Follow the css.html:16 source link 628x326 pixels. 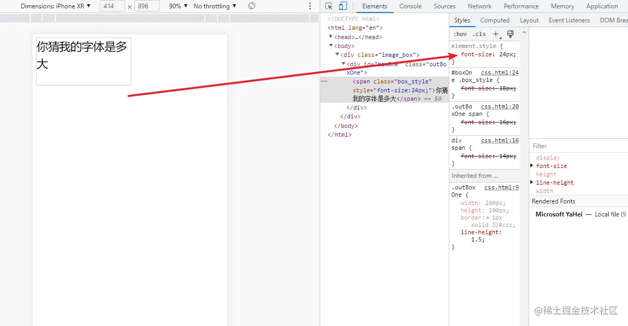[500, 141]
